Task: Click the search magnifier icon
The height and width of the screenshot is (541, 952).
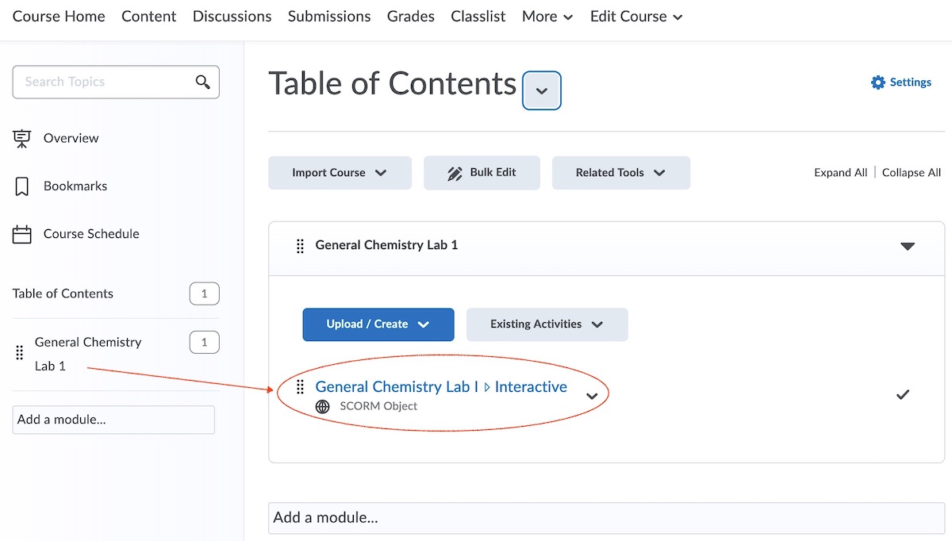Action: tap(203, 82)
